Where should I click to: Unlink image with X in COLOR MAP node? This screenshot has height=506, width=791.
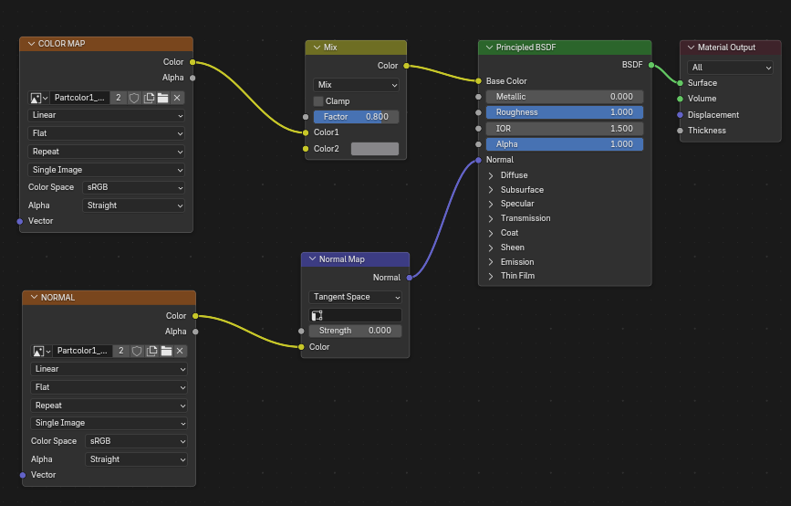(177, 98)
